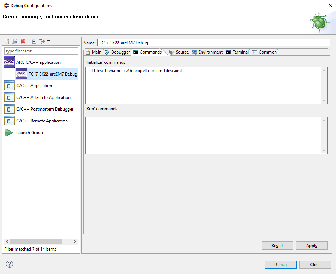The image size is (336, 274).
Task: Switch to the Debugger tab
Action: (x=117, y=52)
